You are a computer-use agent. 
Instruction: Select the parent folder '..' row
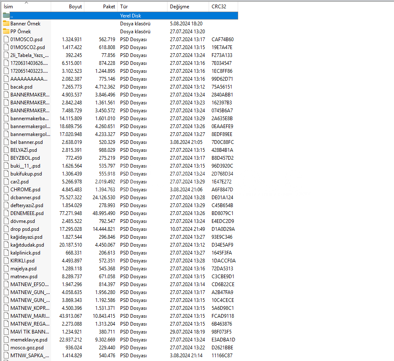pyautogui.click(x=120, y=15)
